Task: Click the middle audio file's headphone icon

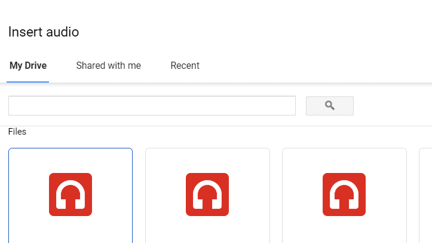Action: 207,195
